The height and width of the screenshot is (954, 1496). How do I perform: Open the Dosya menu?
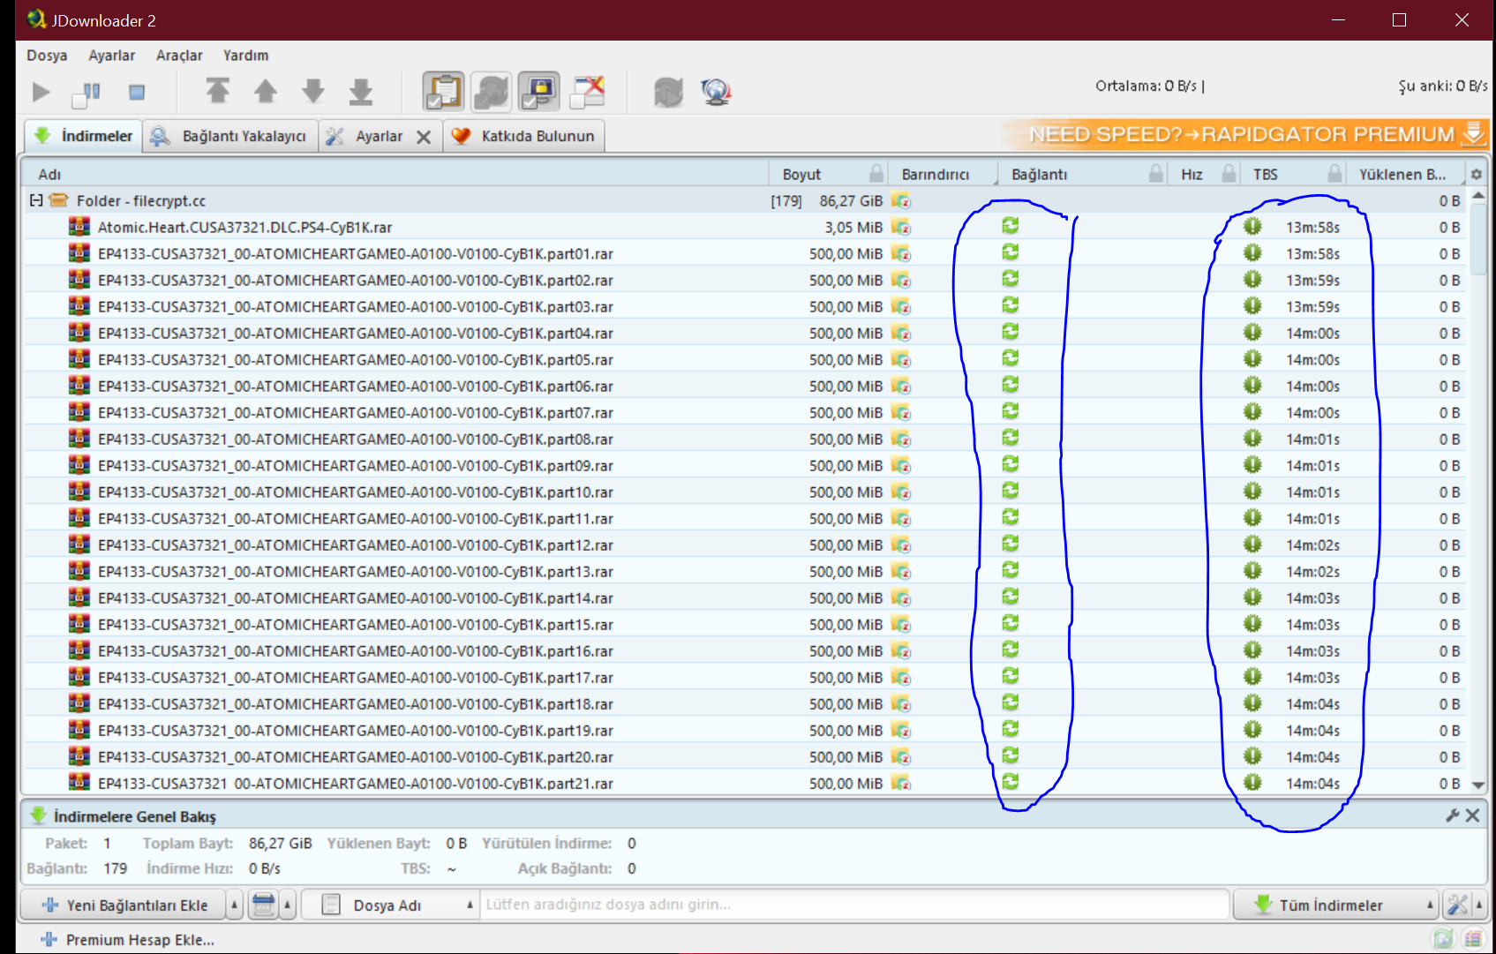point(47,55)
